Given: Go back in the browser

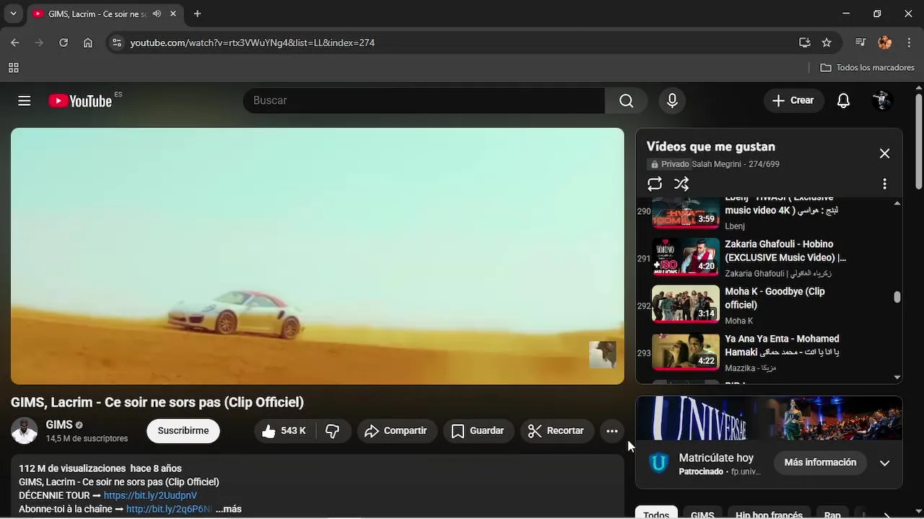Looking at the screenshot, I should (x=15, y=43).
